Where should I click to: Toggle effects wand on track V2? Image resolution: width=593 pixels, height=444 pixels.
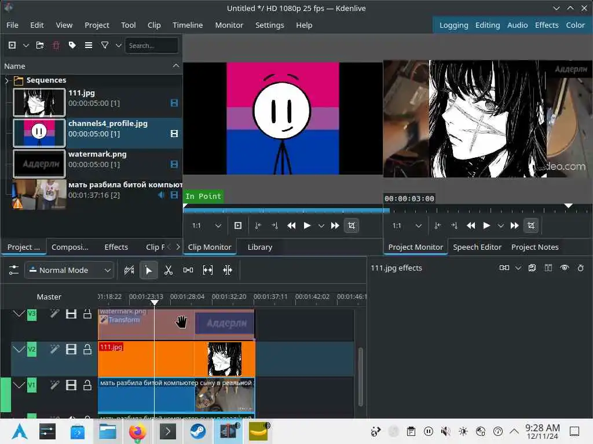[x=55, y=349]
